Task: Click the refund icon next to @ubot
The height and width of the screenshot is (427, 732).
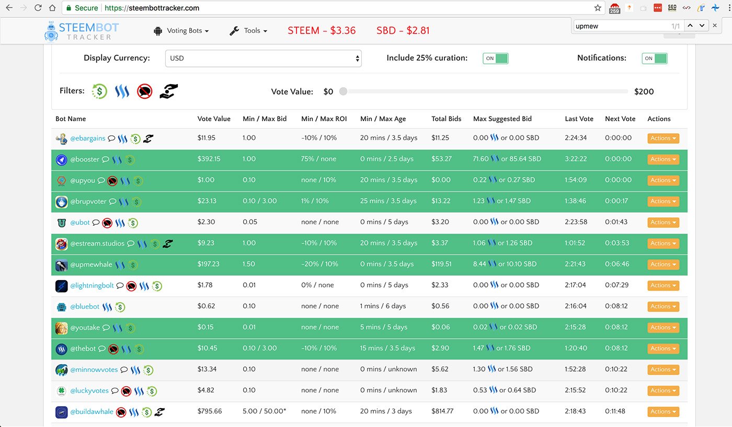Action: click(x=133, y=222)
